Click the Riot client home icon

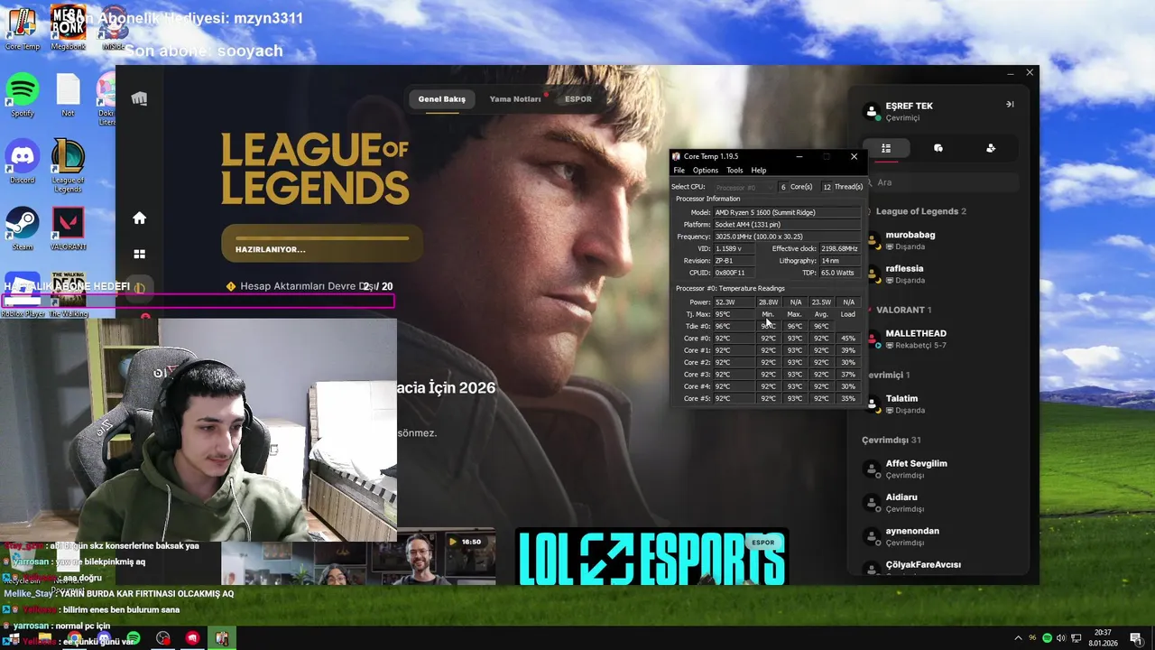coord(139,218)
